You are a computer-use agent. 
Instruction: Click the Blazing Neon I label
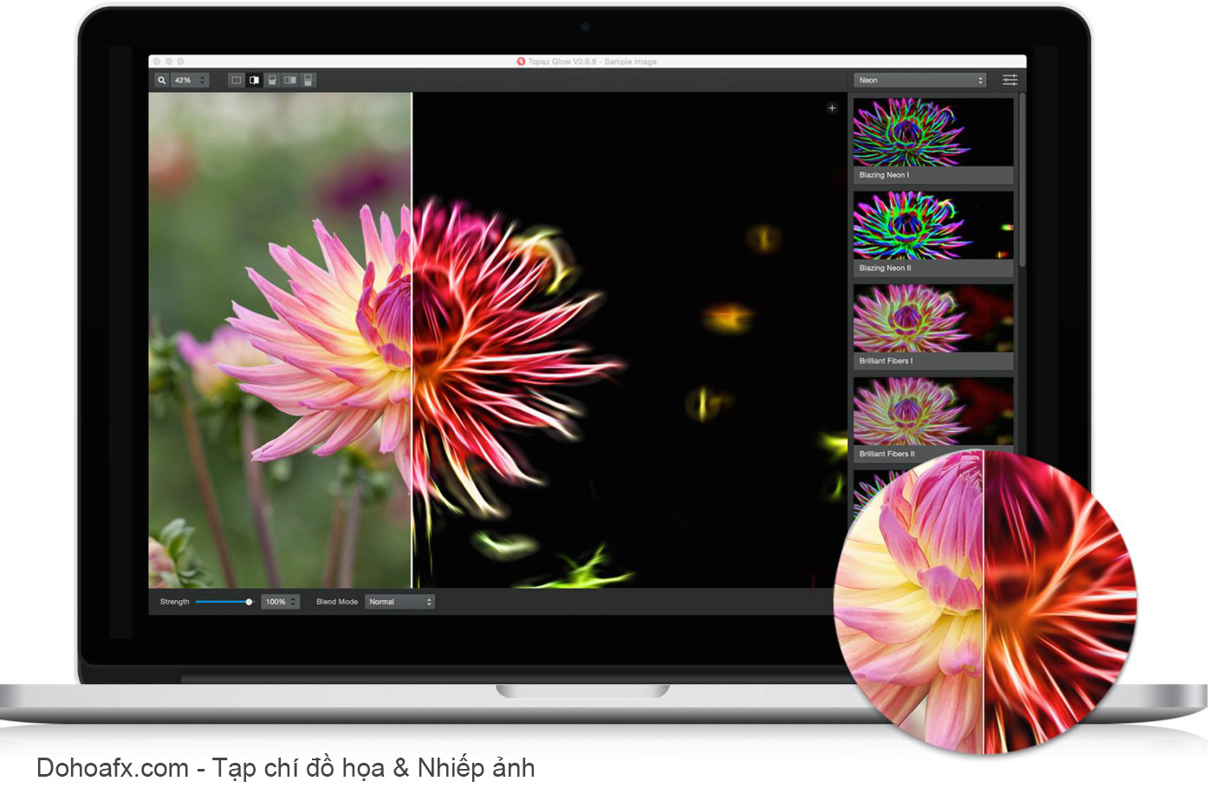884,175
